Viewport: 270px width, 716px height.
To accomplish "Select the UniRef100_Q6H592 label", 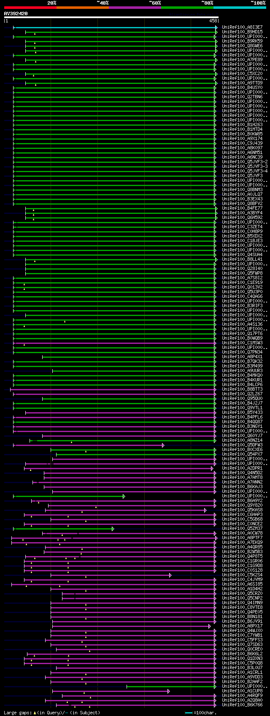I will point(242,217).
